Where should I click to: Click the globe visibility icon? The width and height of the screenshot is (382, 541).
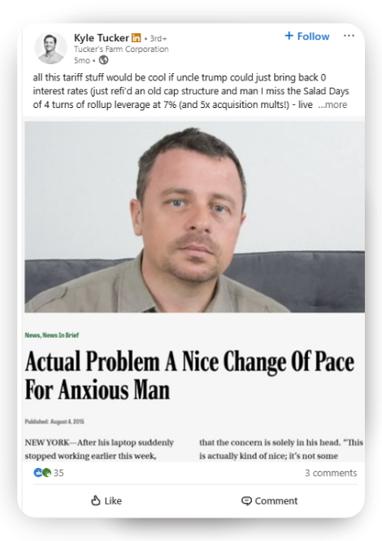[103, 60]
